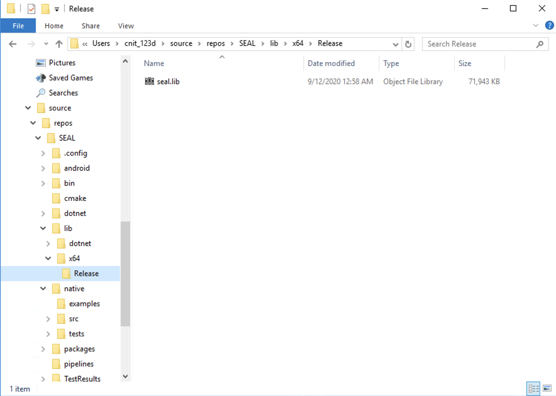Click the search magnifier icon

(540, 44)
